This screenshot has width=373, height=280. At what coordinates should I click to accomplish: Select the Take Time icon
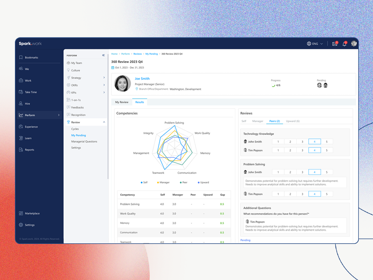(x=21, y=92)
